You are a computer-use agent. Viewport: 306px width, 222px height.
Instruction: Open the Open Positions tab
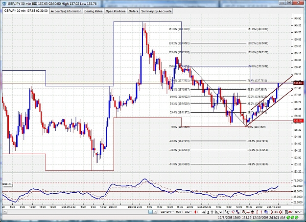(116, 11)
